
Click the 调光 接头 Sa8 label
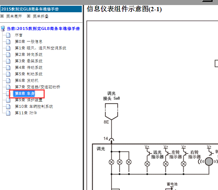pyautogui.click(x=111, y=96)
